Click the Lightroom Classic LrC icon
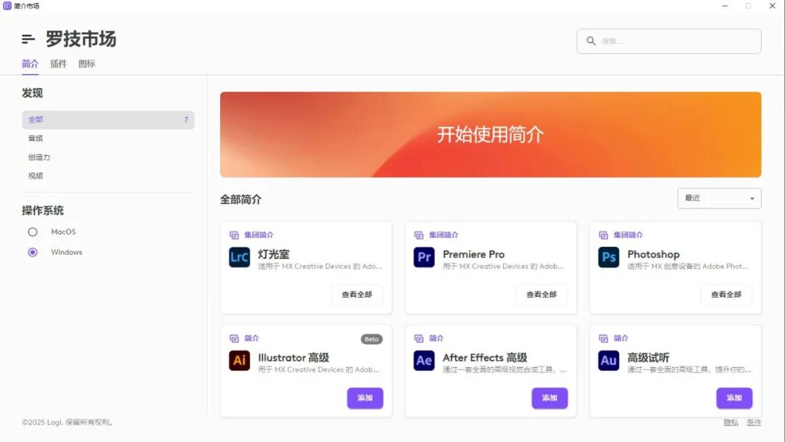This screenshot has height=442, width=785. 239,258
